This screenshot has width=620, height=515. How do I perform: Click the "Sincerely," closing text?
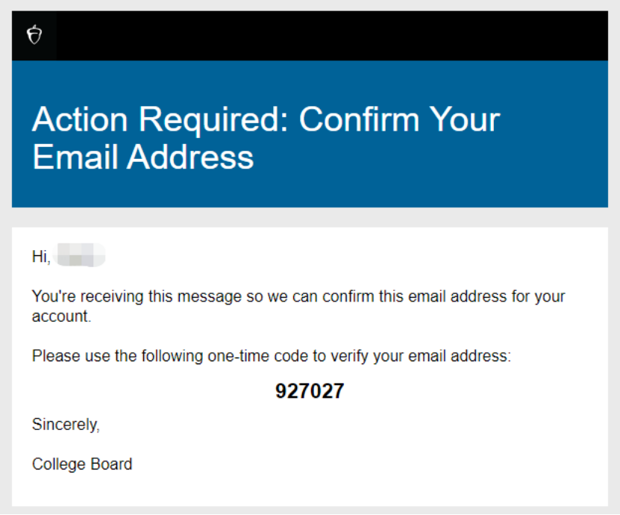click(66, 425)
